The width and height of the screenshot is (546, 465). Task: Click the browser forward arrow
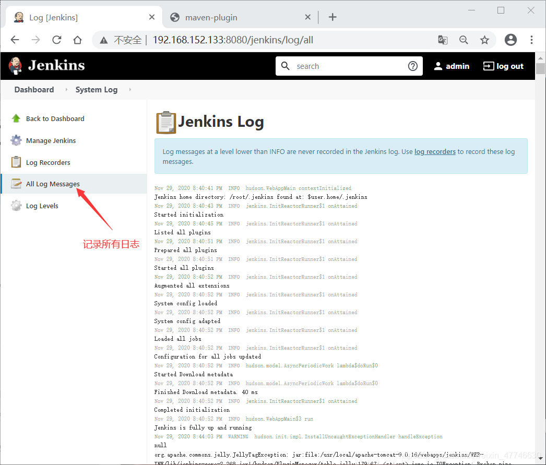(x=35, y=40)
